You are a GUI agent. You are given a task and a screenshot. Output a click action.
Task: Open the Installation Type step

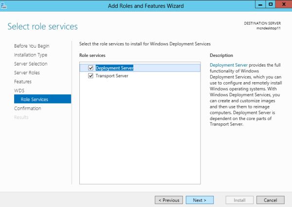click(31, 55)
